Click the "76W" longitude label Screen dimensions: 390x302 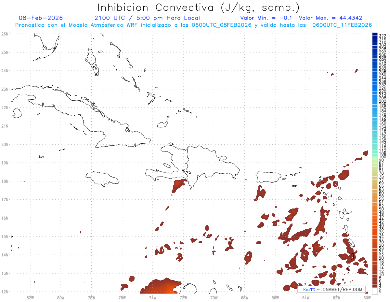tap(122, 297)
